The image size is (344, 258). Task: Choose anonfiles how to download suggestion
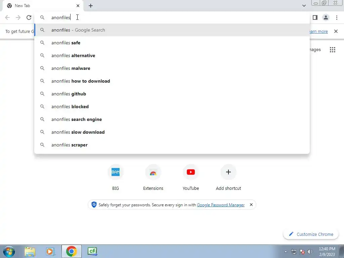click(x=172, y=81)
